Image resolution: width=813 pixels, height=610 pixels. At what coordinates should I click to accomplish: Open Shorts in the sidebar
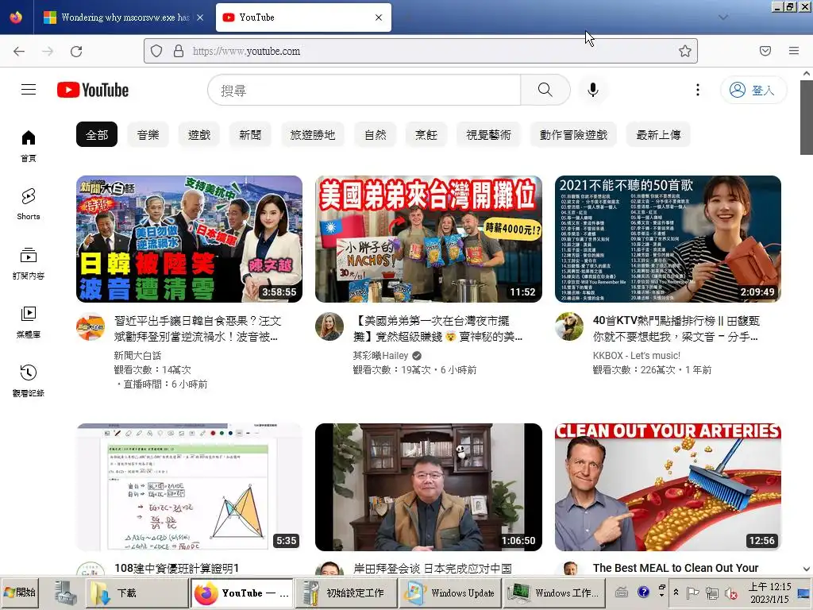pyautogui.click(x=29, y=204)
